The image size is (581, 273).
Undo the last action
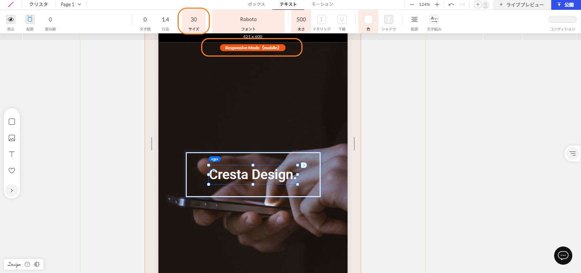pos(451,4)
